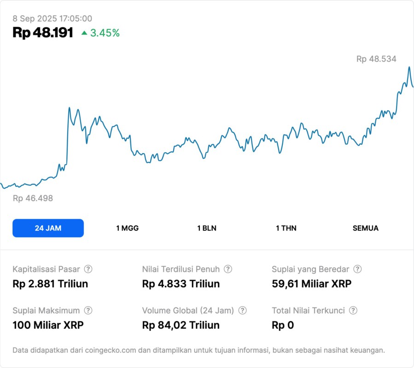Click help icon beside Total Nilai Terkunci

(353, 310)
